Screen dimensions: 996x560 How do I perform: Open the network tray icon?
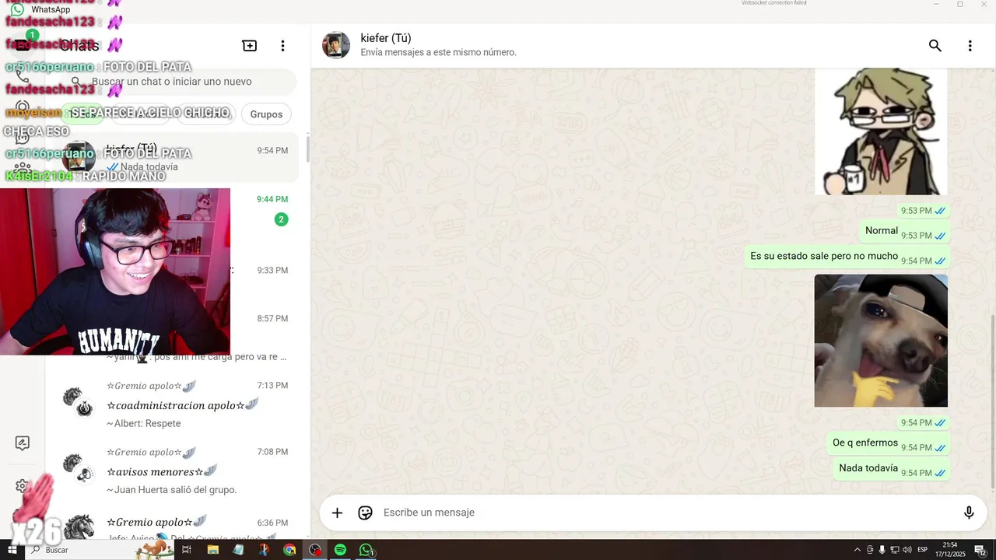click(895, 550)
